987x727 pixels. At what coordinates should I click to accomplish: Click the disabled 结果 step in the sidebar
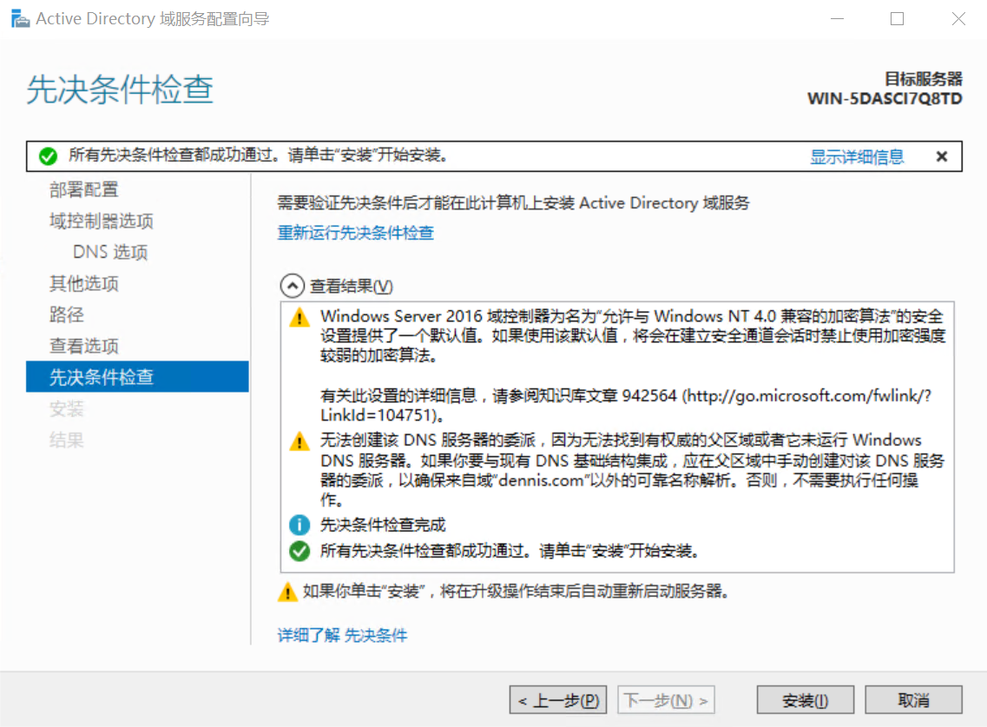coord(67,440)
